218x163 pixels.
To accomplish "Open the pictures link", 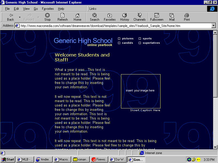I will tap(128, 39).
